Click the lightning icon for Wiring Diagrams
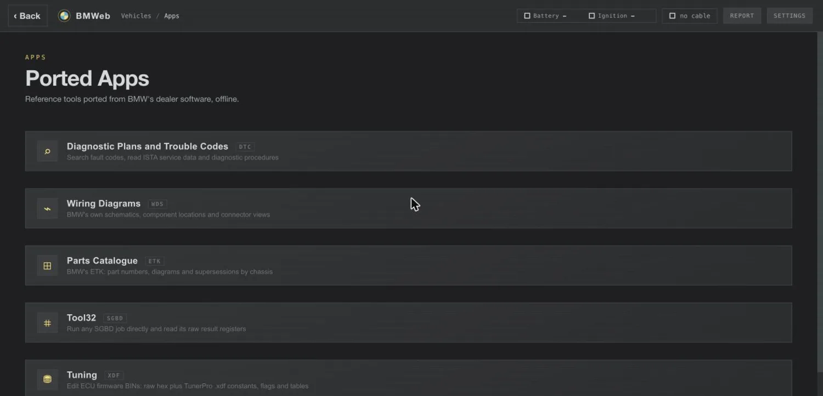The height and width of the screenshot is (396, 823). coord(47,208)
